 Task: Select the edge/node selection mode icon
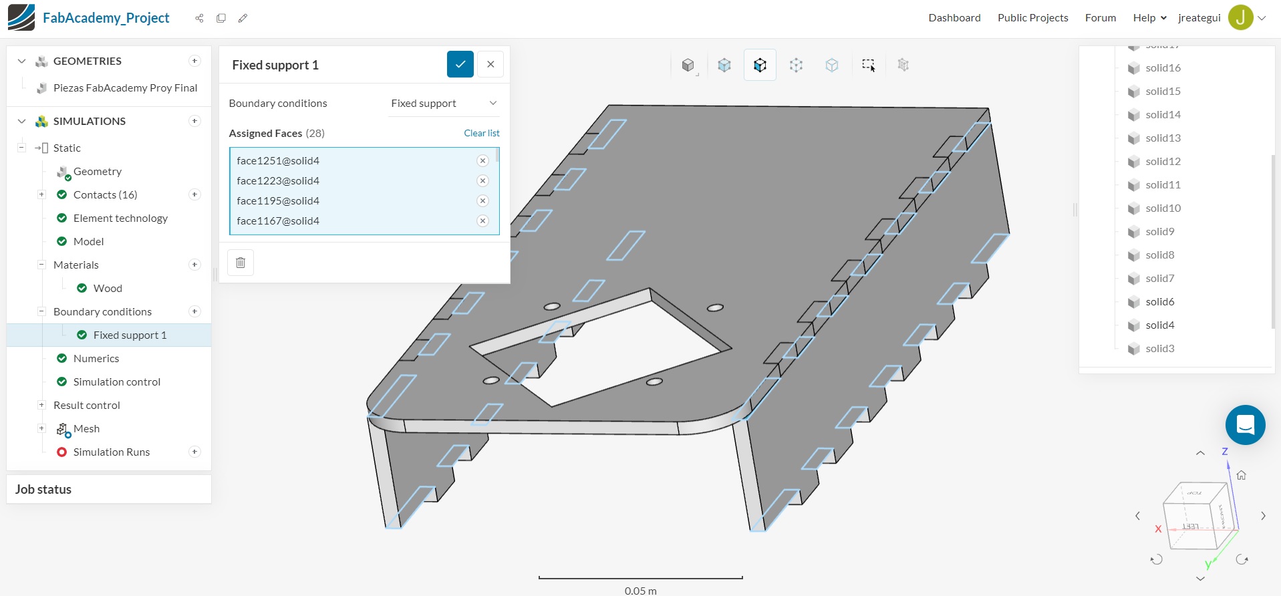(796, 65)
